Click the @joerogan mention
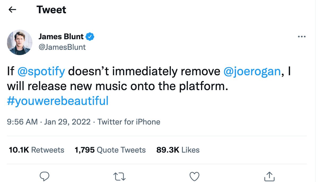This screenshot has width=319, height=182. click(x=252, y=72)
